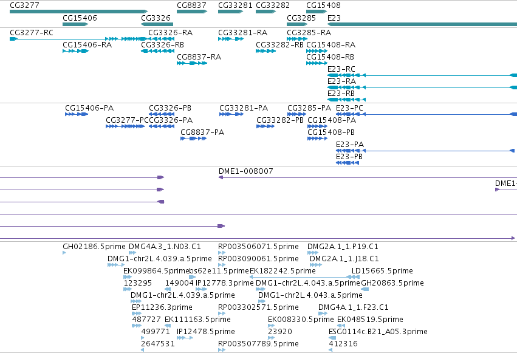This screenshot has height=353, width=517.
Task: Click the CG3326-PB protein label
Action: 170,108
